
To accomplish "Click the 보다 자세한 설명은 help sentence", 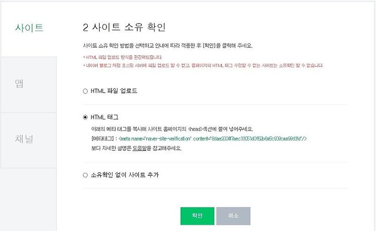I will coord(136,148).
